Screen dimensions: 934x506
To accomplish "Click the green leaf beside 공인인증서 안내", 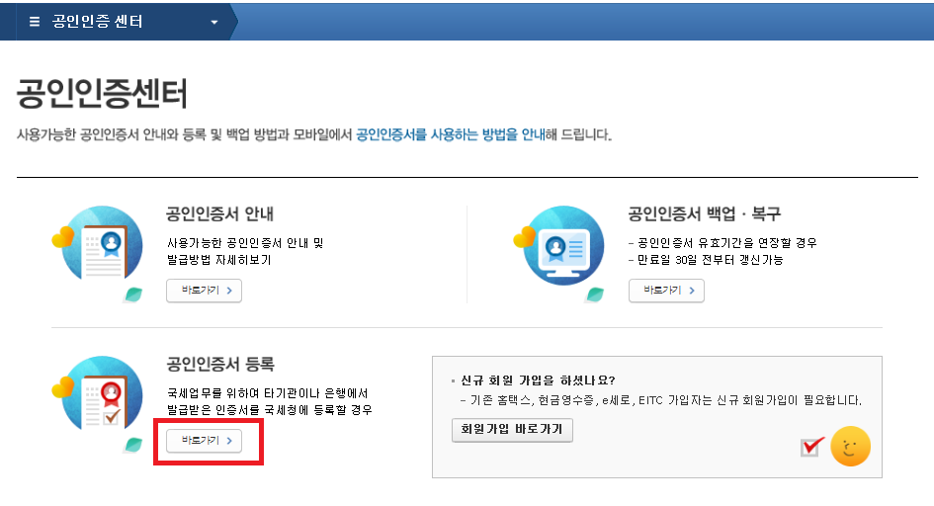I will (132, 294).
